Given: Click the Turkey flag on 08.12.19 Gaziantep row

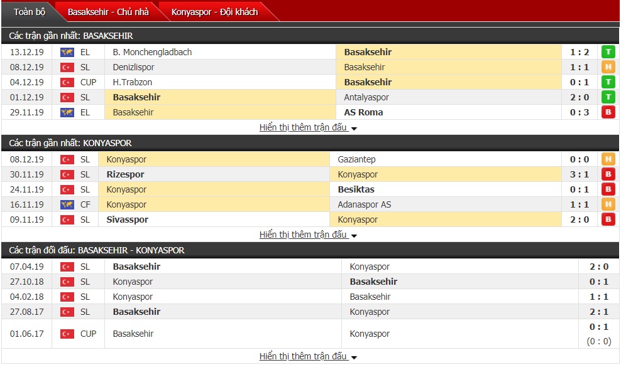Looking at the screenshot, I should click(x=67, y=159).
